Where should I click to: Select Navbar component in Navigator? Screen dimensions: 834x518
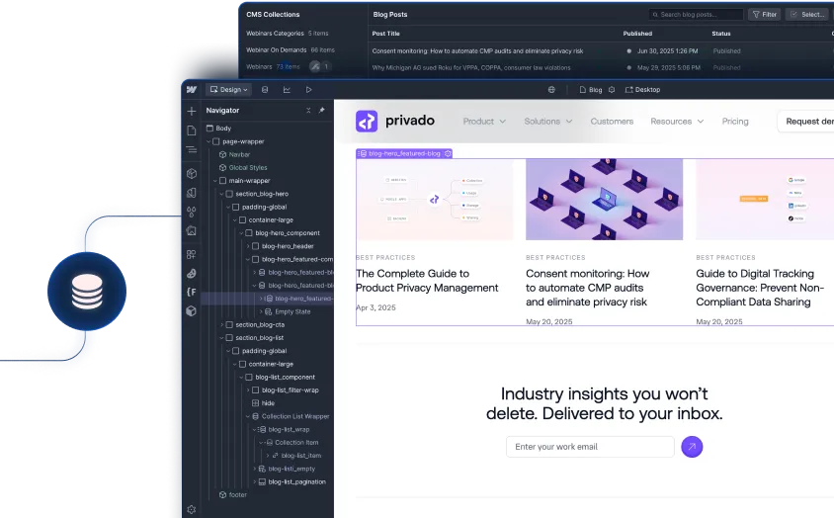click(x=234, y=154)
